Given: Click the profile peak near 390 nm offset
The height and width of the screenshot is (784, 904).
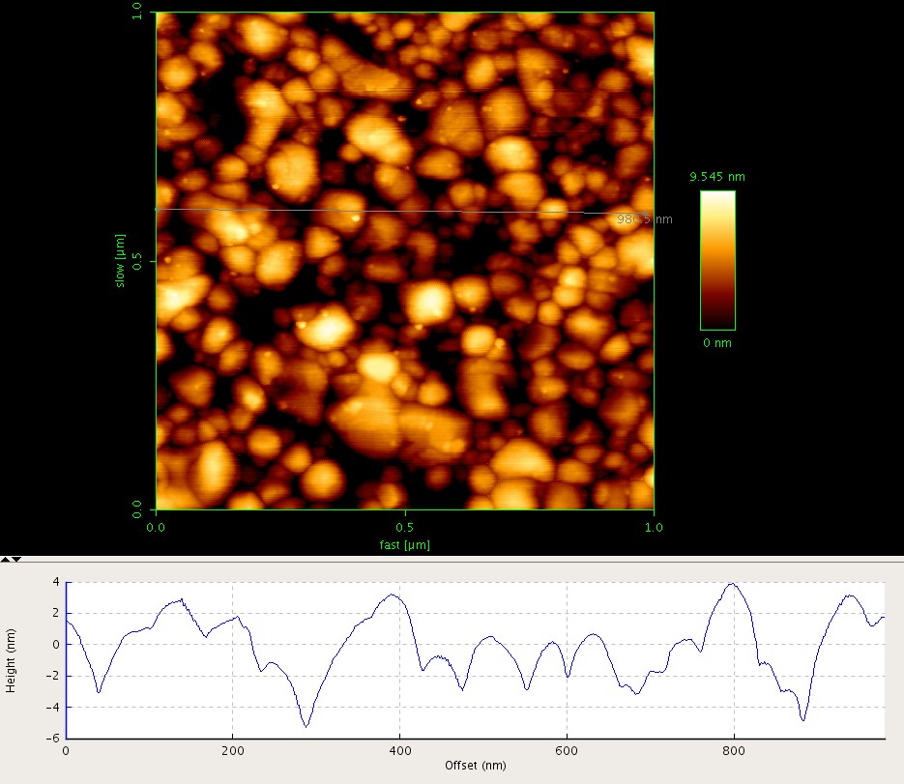Looking at the screenshot, I should point(391,595).
